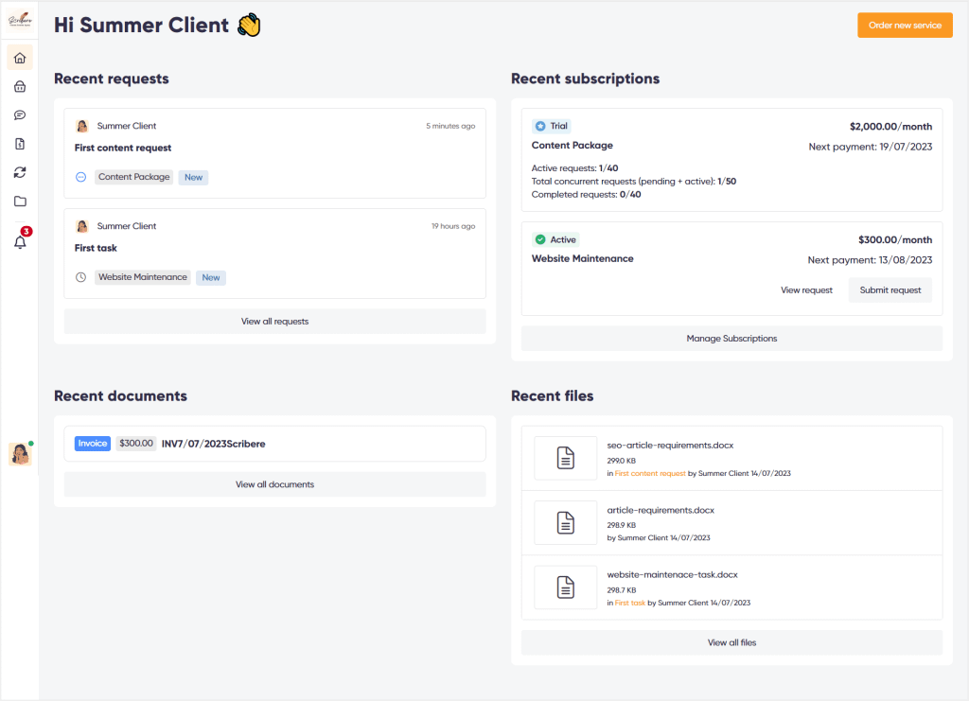Open invoice INV7/07/2023Scribere

coord(213,444)
